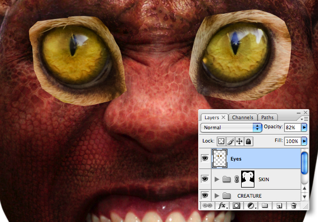
Task: Click the lock transparent pixels icon
Action: 221,141
